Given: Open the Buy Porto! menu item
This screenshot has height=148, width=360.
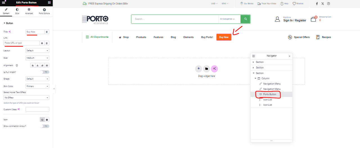Looking at the screenshot, I should tap(207, 37).
